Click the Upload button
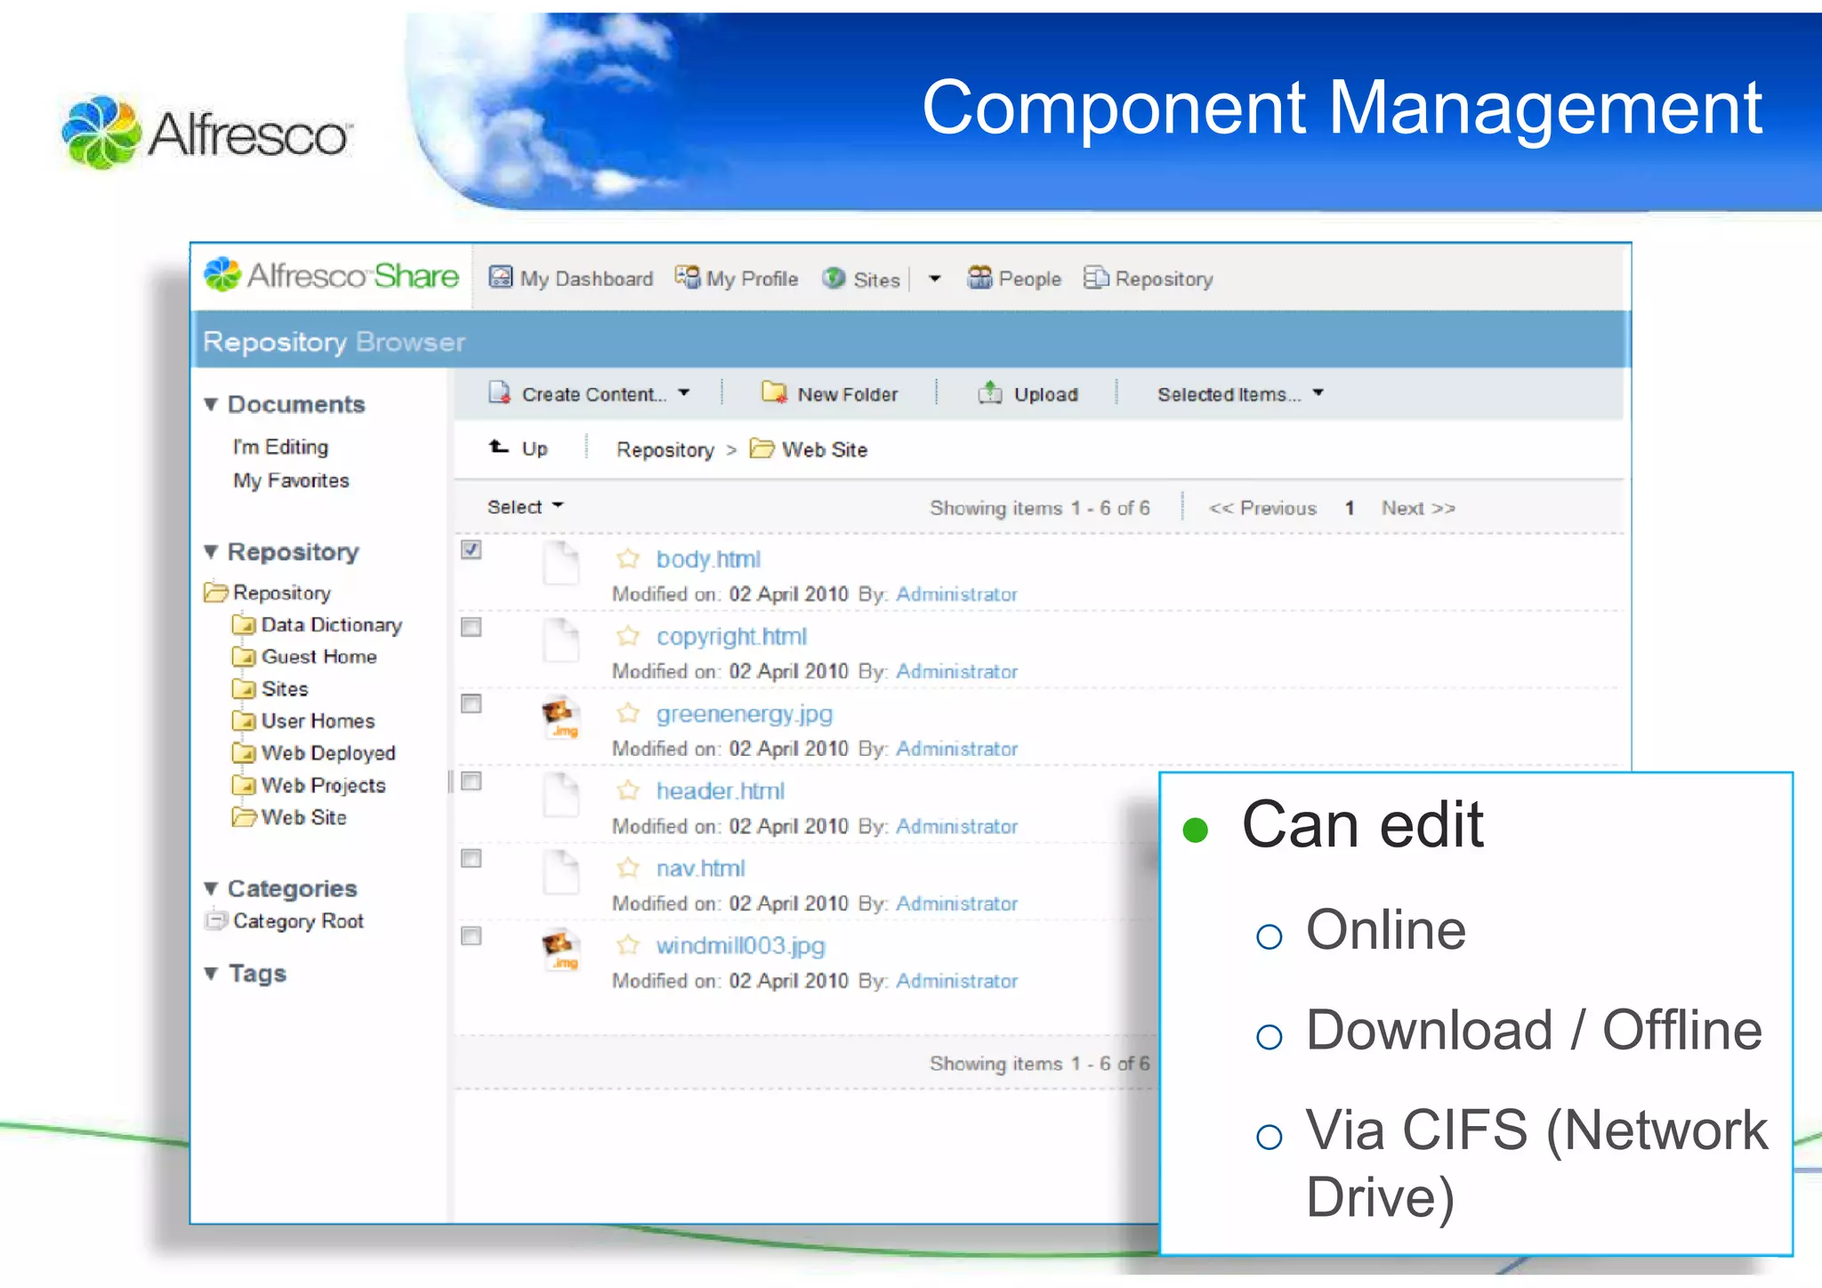Screen dimensions: 1822x1288 tap(1028, 393)
